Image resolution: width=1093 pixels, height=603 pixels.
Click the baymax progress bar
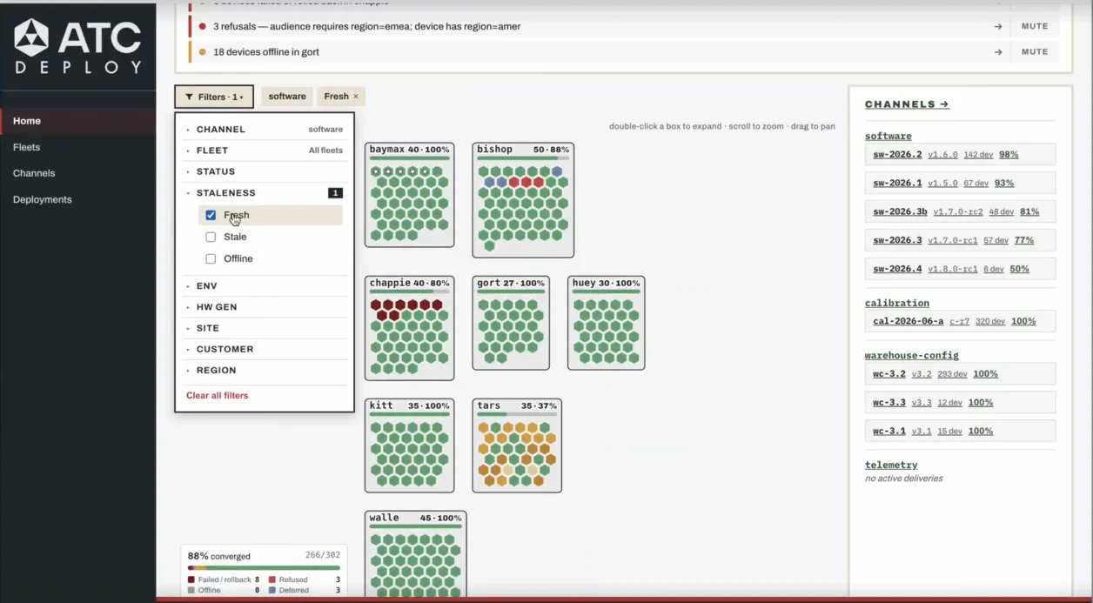click(409, 158)
